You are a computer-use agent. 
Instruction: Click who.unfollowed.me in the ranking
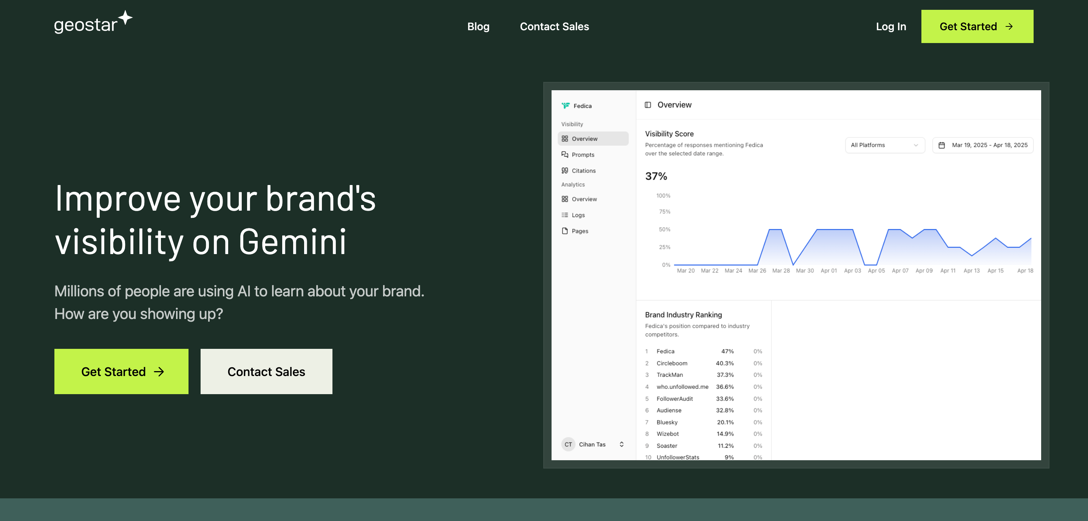coord(682,387)
